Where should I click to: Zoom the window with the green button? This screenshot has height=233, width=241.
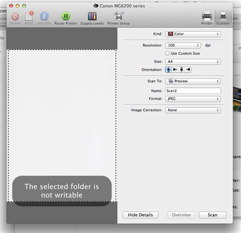pos(24,6)
